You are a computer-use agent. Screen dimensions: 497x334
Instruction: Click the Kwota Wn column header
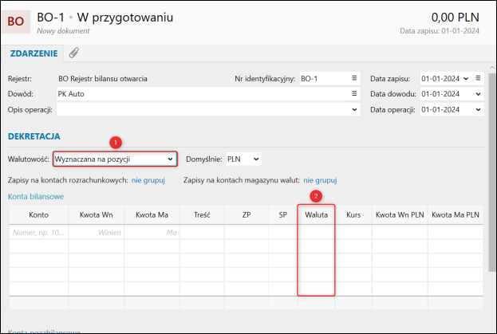pos(96,214)
